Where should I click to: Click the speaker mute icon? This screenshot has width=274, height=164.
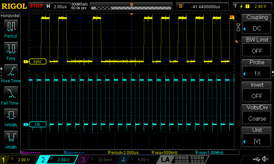click(x=265, y=159)
